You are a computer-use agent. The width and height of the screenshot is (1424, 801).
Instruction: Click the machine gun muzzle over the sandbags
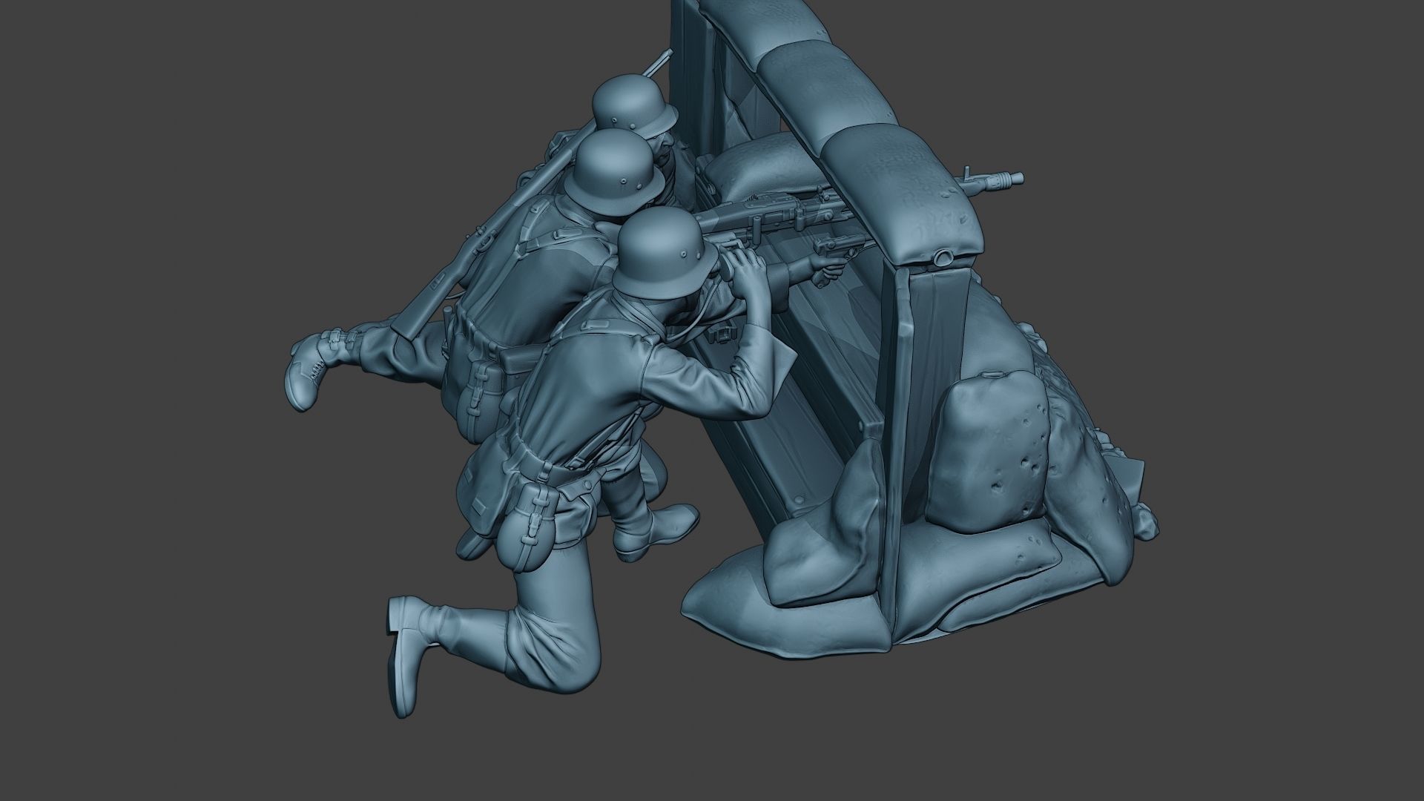click(992, 179)
